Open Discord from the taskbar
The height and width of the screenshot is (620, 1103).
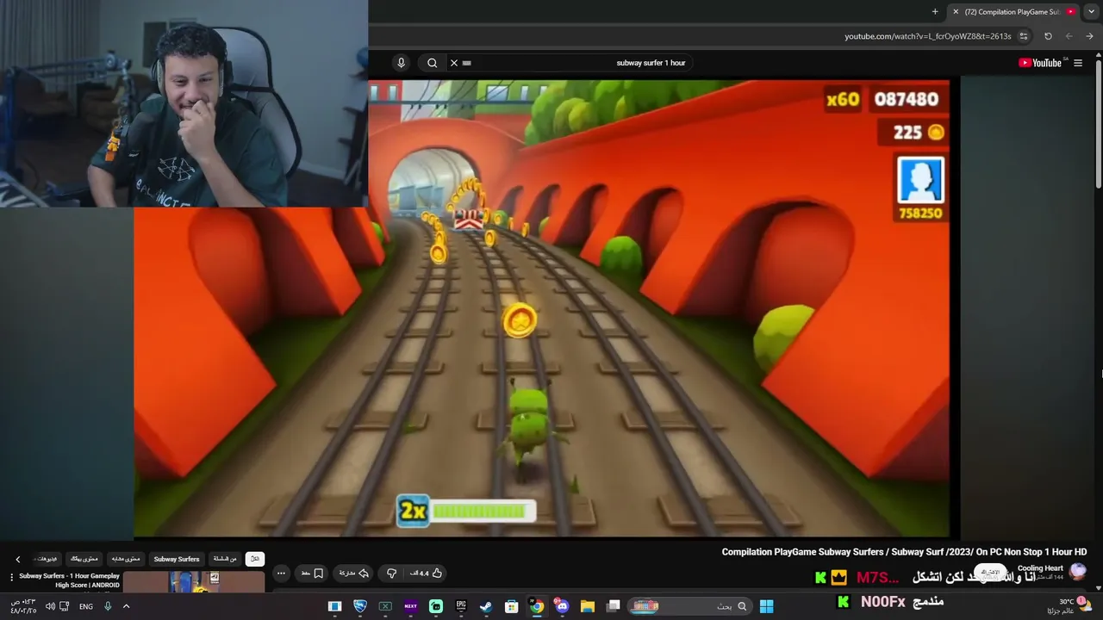coord(563,606)
